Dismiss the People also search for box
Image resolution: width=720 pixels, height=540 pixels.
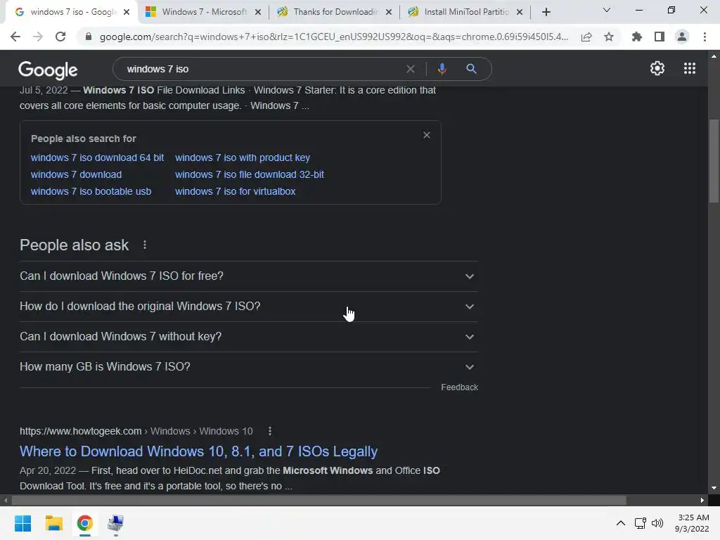click(x=427, y=135)
